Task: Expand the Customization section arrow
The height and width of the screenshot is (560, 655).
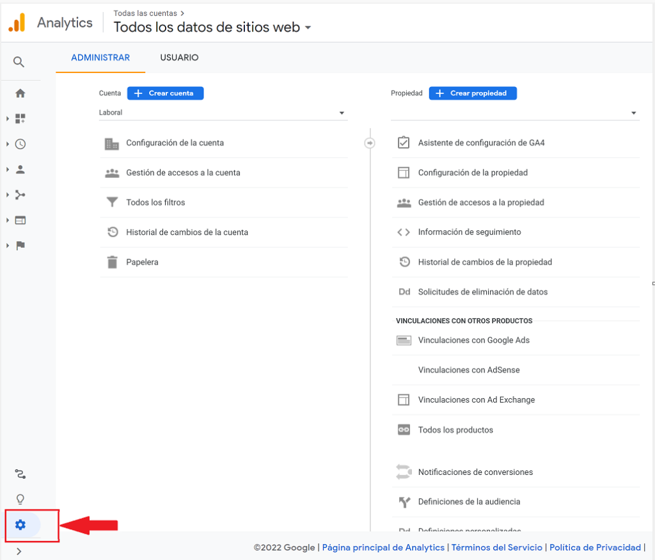Action: pos(8,118)
